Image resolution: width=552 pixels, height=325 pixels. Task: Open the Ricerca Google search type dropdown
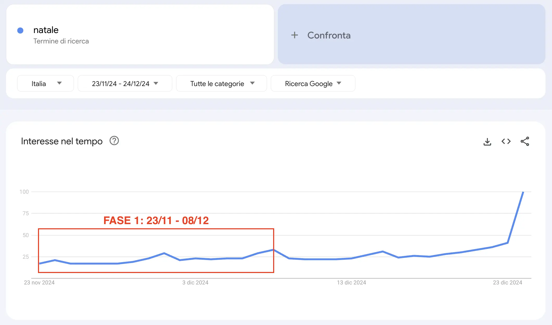coord(313,83)
